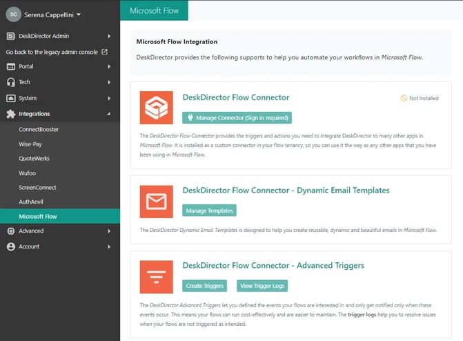Screen dimensions: 463x341
Task: Expand the System submenu arrow
Action: tap(109, 98)
